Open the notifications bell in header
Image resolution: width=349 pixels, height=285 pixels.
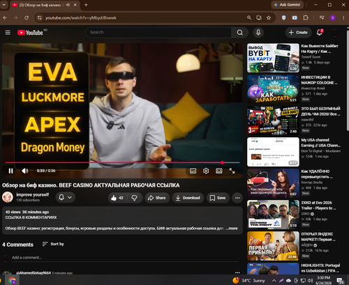(320, 33)
